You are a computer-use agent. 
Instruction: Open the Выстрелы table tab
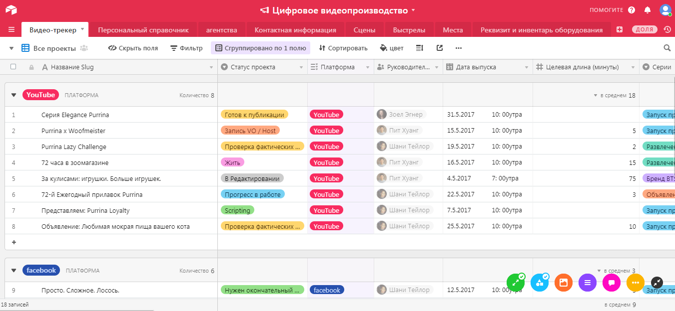click(x=408, y=29)
